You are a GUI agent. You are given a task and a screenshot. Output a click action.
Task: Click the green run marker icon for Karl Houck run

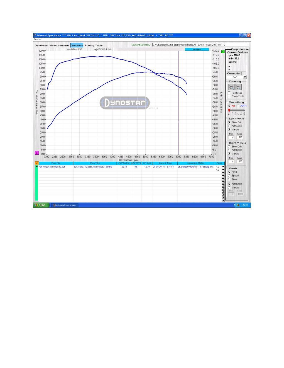coord(36,166)
